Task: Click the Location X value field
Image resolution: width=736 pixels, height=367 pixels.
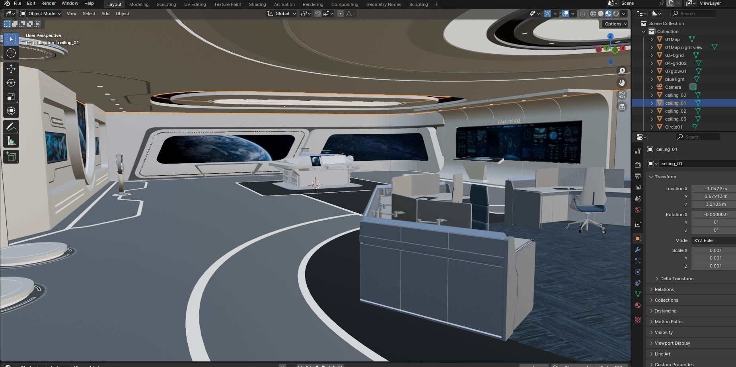Action: point(714,189)
